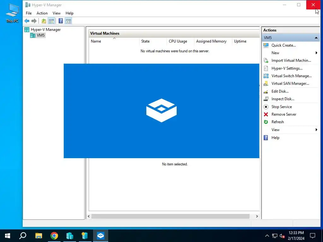Open the This PC desktop icon
323x242 pixels.
coord(12,13)
